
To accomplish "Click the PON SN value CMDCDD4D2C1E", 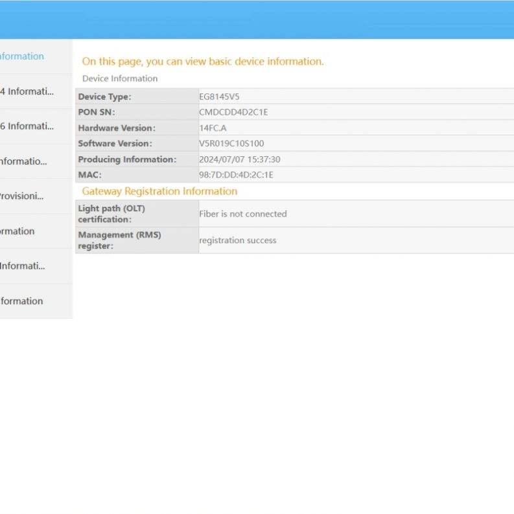I will pyautogui.click(x=233, y=112).
